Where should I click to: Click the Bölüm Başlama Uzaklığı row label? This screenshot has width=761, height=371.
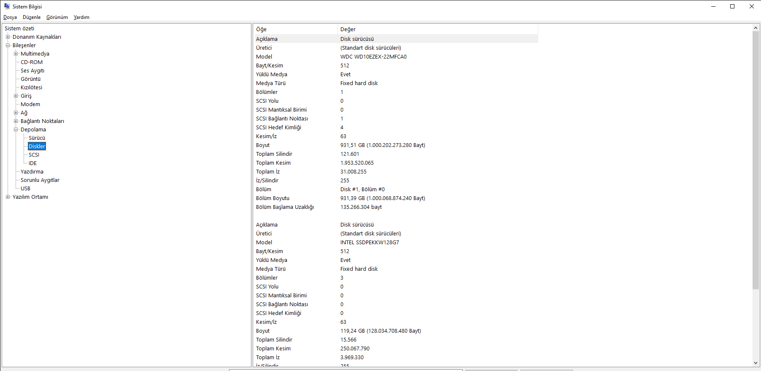pos(285,207)
